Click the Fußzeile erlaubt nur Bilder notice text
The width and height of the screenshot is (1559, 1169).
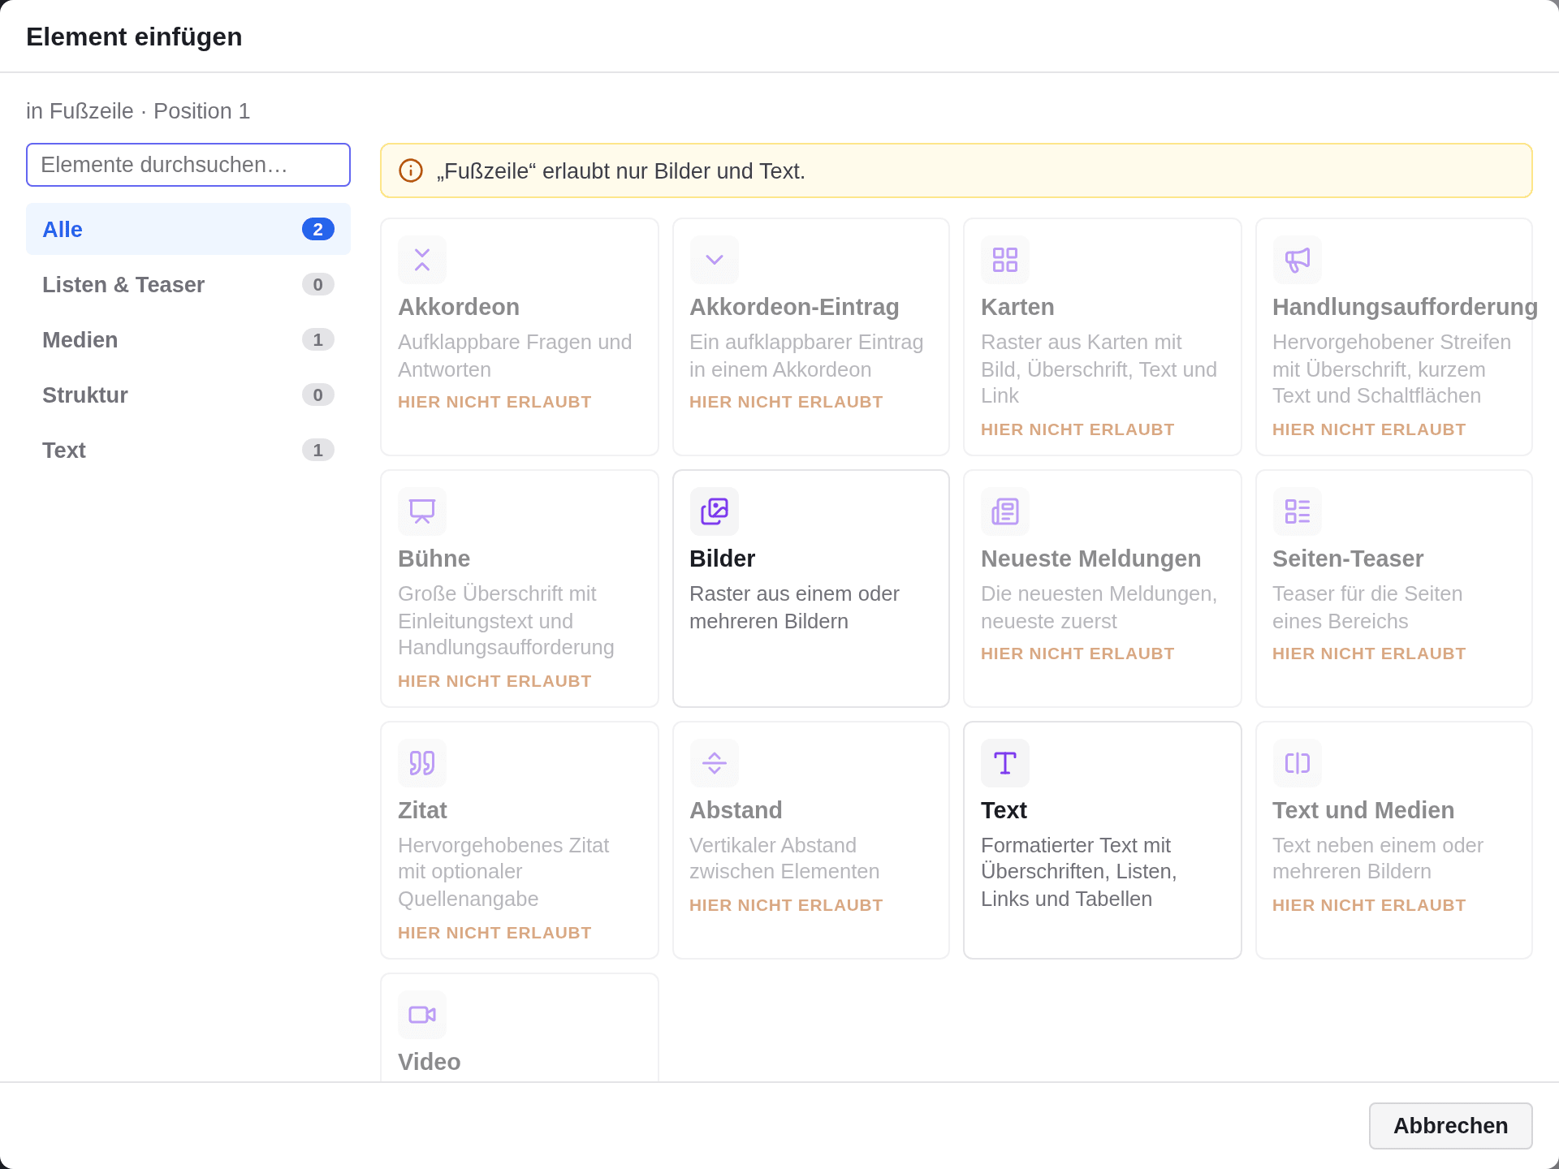pyautogui.click(x=620, y=171)
